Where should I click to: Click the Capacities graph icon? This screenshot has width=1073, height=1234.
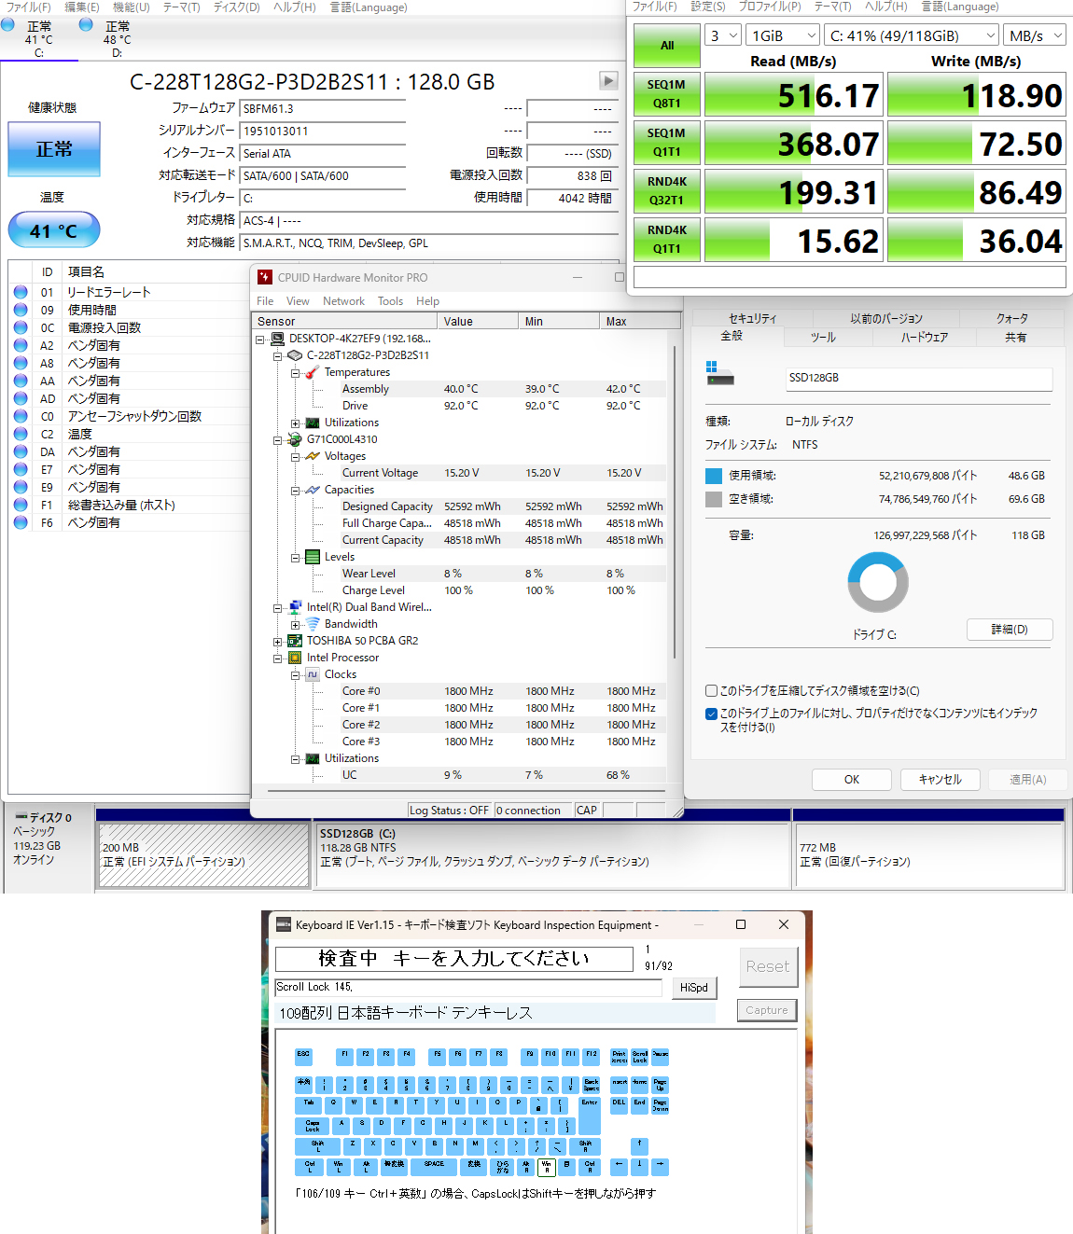click(x=312, y=490)
